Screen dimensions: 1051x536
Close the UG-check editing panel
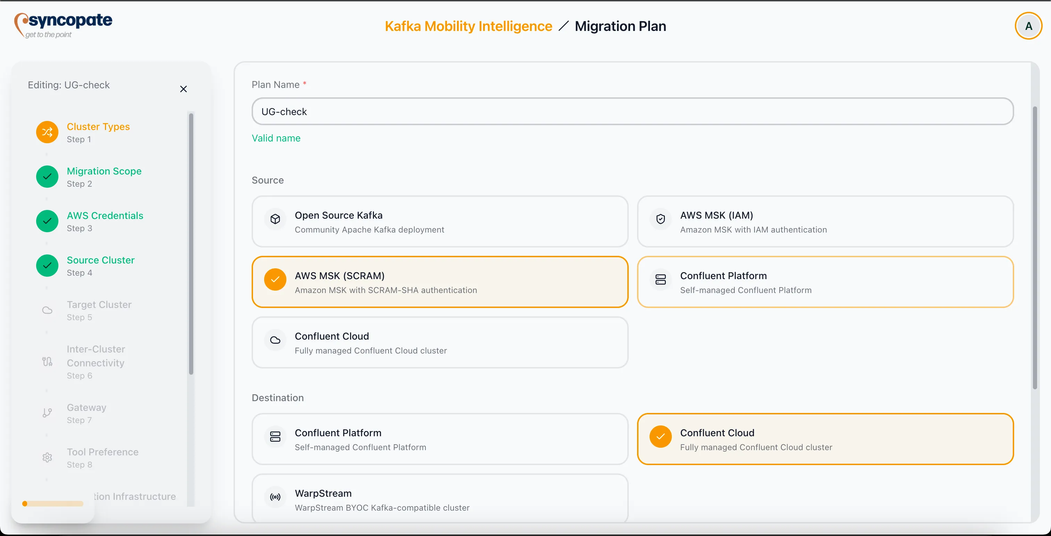pos(183,89)
